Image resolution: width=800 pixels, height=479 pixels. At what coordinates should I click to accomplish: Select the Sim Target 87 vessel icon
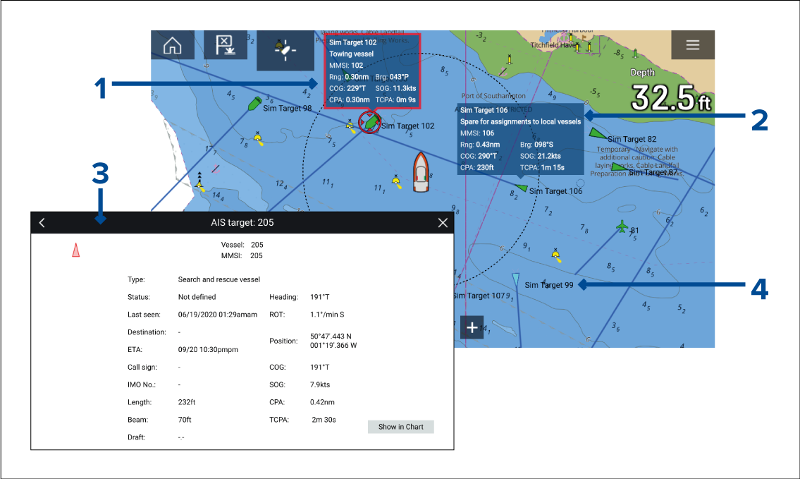(x=618, y=167)
